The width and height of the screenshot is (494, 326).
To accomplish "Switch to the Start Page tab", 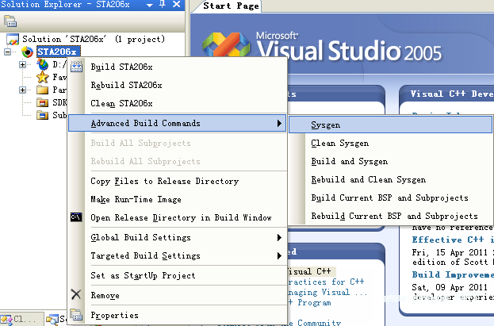I will click(231, 6).
